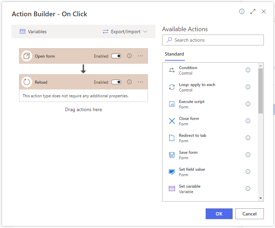This screenshot has width=275, height=228.
Task: Open the Reload action ellipsis menu
Action: (140, 82)
